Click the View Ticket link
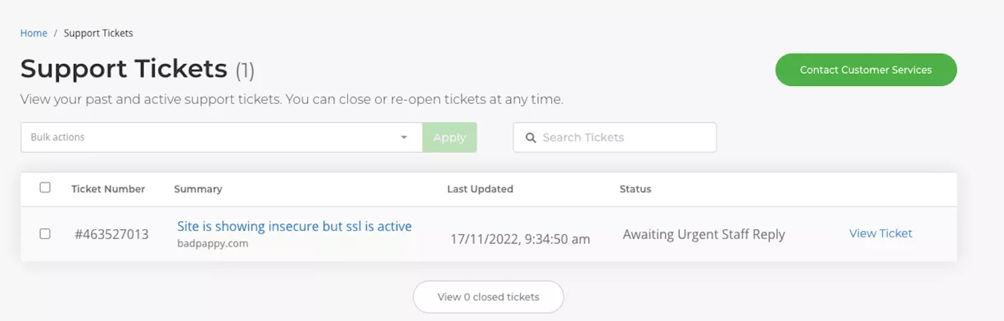 point(880,233)
